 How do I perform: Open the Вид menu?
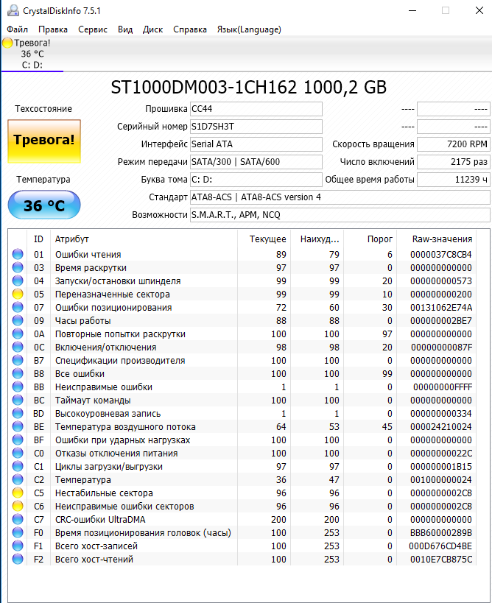click(125, 29)
